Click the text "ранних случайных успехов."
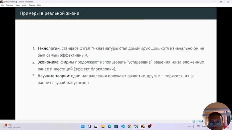 [x=64, y=83]
